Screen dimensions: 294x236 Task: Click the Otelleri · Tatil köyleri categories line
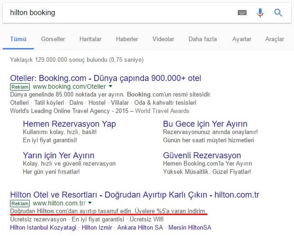click(103, 102)
